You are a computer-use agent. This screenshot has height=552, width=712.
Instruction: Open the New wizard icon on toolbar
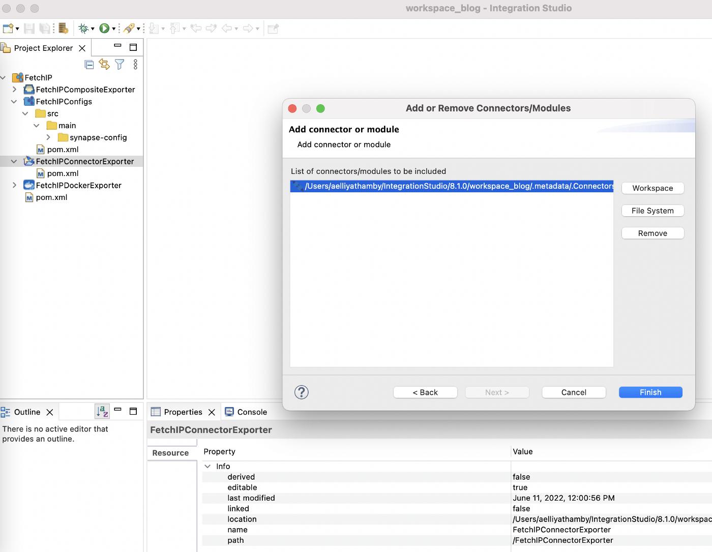click(7, 28)
